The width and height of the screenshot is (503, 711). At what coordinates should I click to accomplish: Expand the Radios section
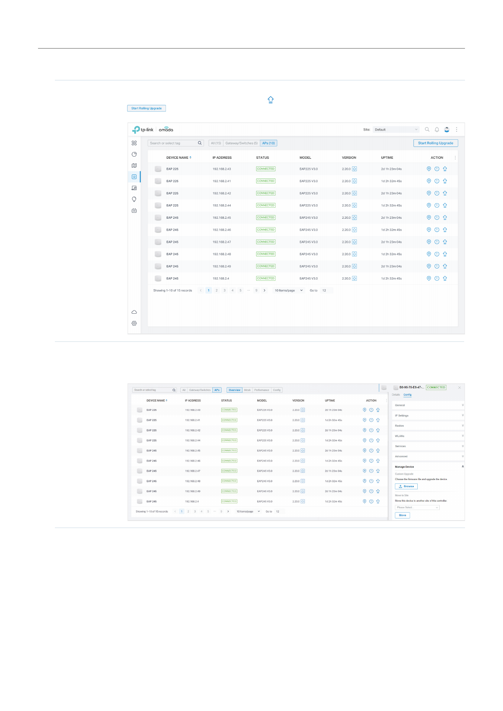tap(428, 426)
